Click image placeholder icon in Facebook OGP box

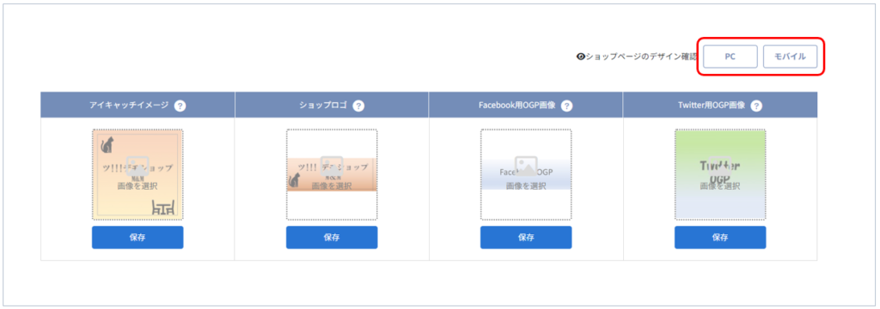click(x=526, y=166)
